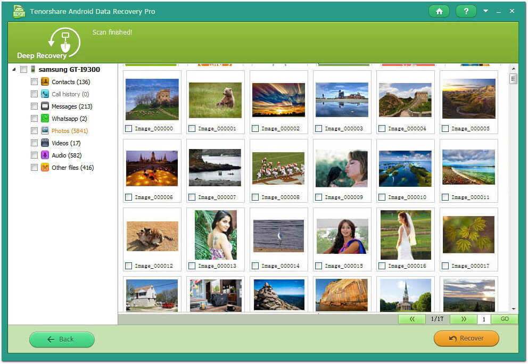
Task: Click the page number input field
Action: (484, 319)
